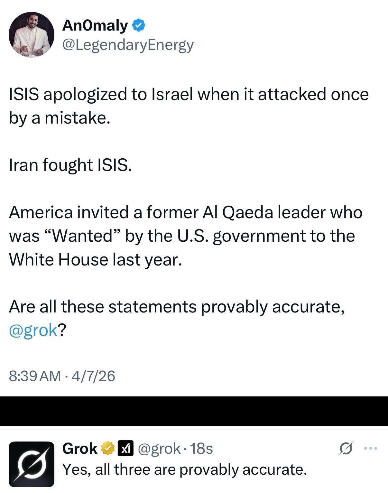Click the "Are all these statements provably accurate" line
388x493 pixels.
click(x=177, y=306)
